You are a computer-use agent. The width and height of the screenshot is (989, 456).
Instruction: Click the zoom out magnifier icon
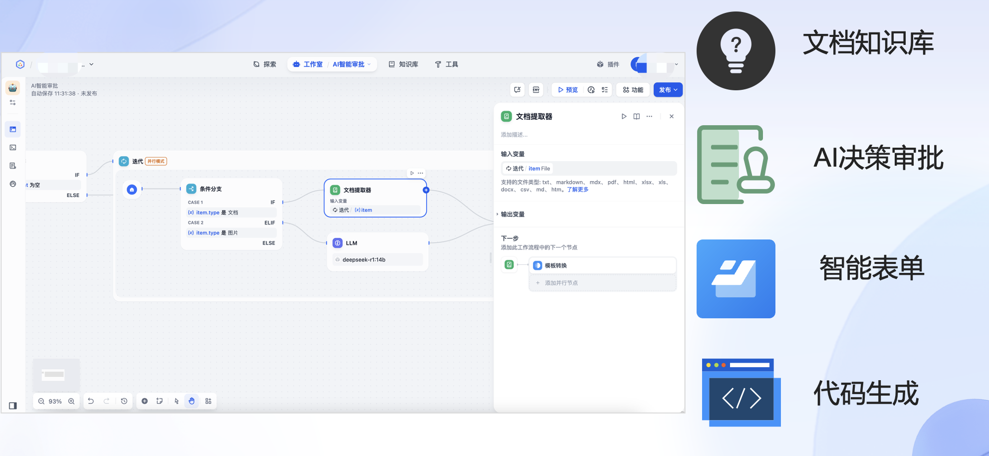pyautogui.click(x=41, y=401)
